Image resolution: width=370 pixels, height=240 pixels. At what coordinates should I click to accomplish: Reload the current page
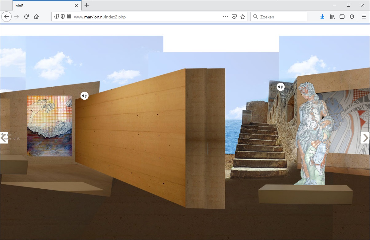coord(26,17)
